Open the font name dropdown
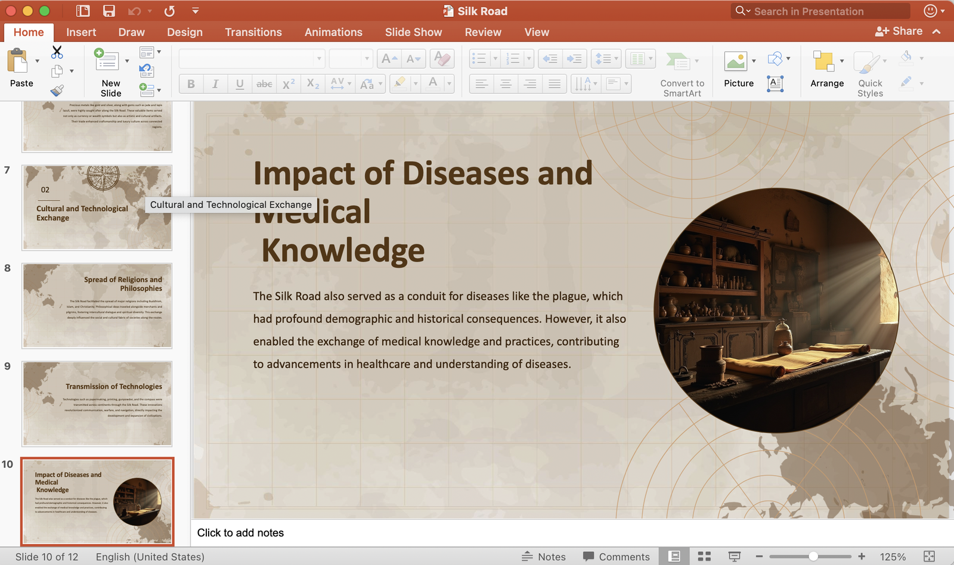The image size is (954, 565). [319, 58]
